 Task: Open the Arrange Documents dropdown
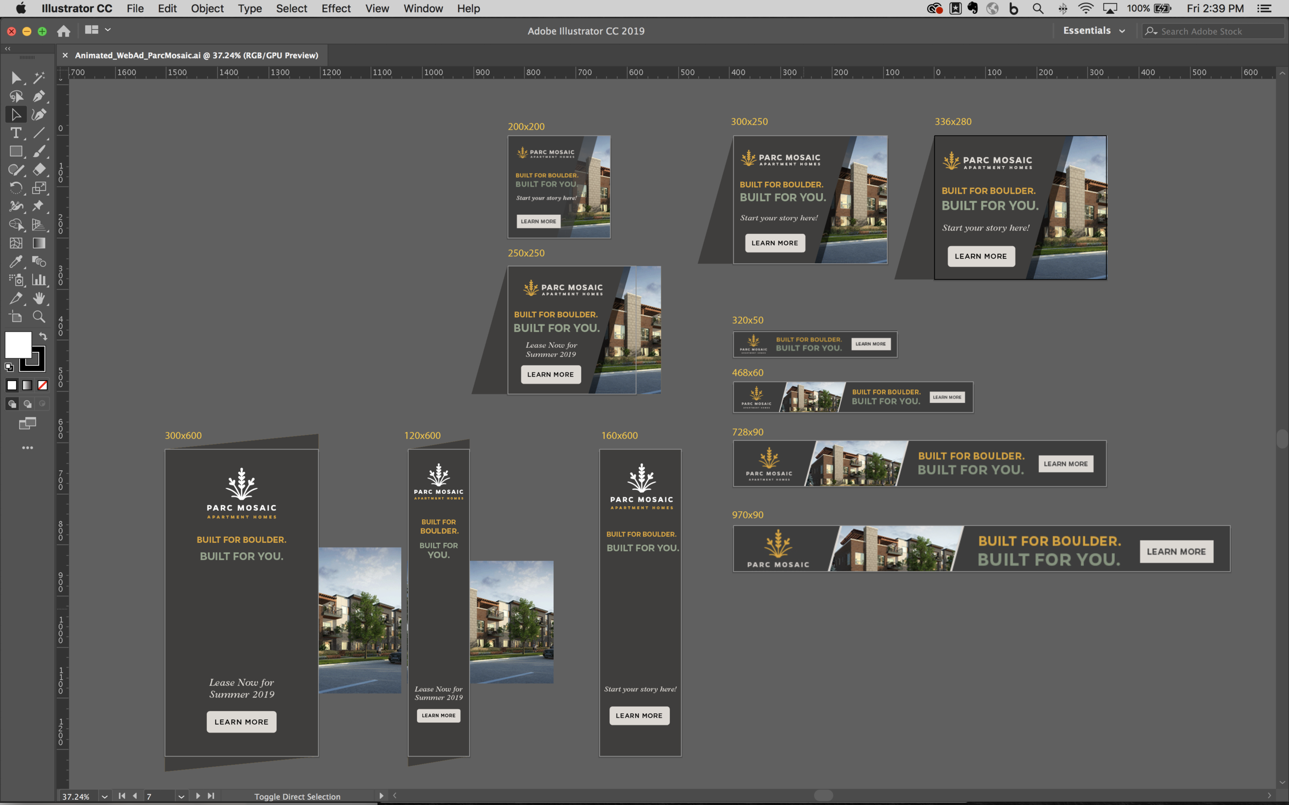pyautogui.click(x=97, y=30)
